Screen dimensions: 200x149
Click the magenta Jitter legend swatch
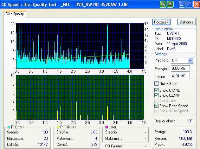107,127
